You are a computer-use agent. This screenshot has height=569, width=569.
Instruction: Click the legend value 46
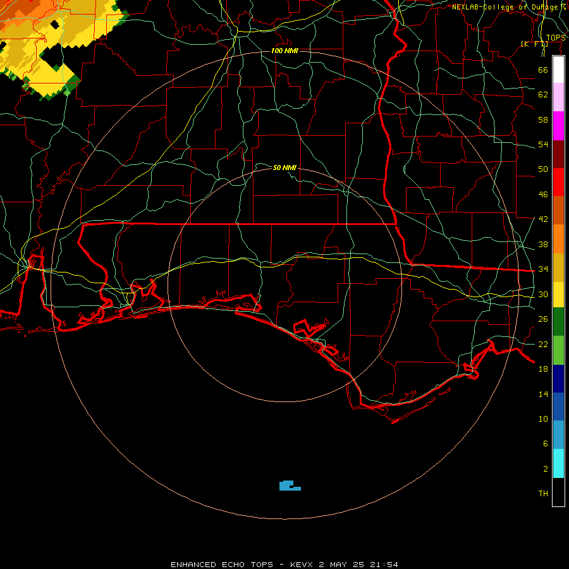(543, 195)
